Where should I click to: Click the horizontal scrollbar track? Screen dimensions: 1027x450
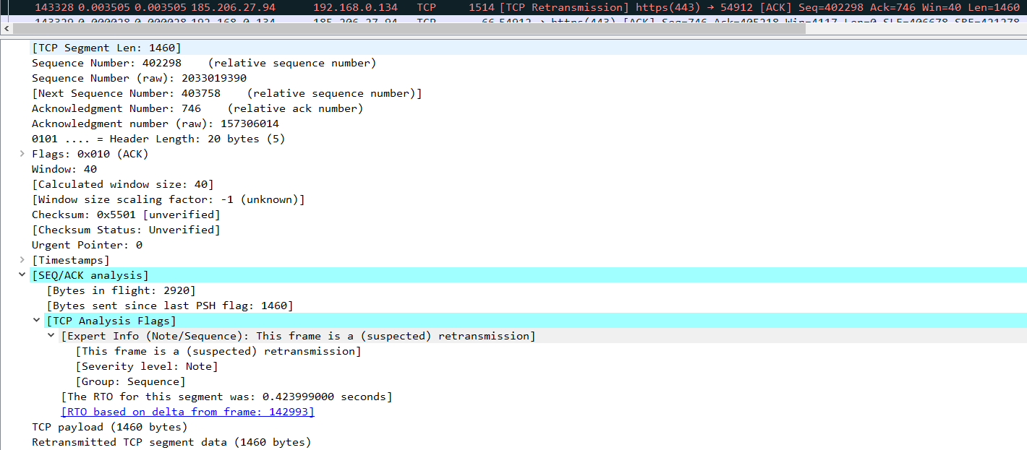click(x=796, y=29)
